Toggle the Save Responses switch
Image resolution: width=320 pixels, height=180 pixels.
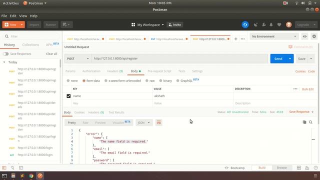coord(5,54)
